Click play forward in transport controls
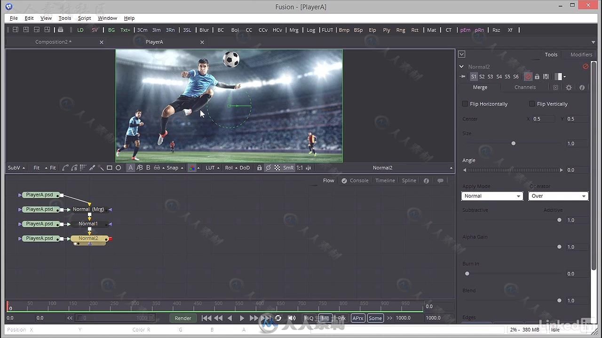This screenshot has height=338, width=602. tap(242, 318)
